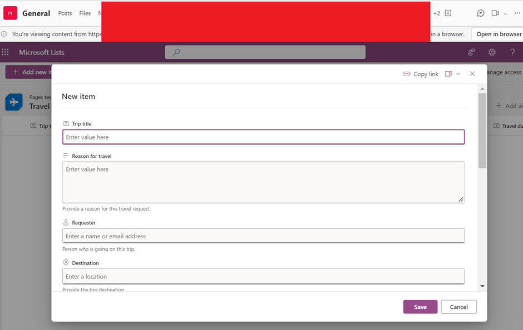Click the Pt team avatar icon
This screenshot has width=523, height=330.
pos(10,13)
